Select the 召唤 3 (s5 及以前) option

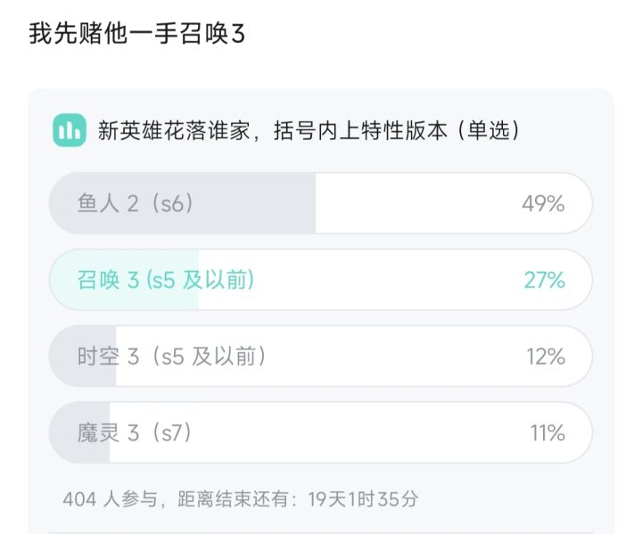[166, 280]
